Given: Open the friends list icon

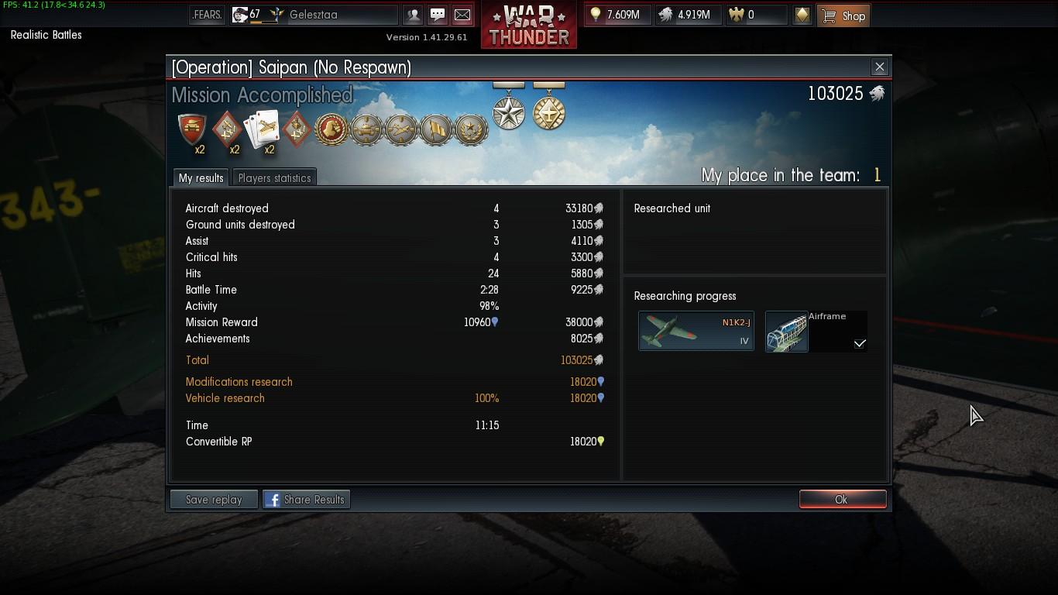Looking at the screenshot, I should (x=414, y=15).
